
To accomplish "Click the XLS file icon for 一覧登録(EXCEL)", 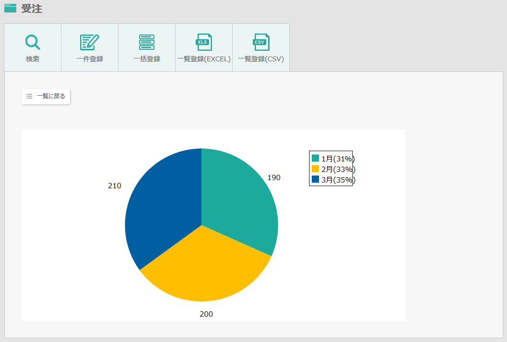I will click(204, 42).
